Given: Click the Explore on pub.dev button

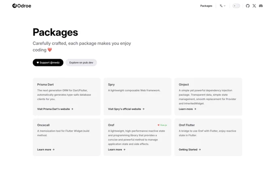Looking at the screenshot, I should [x=81, y=62].
